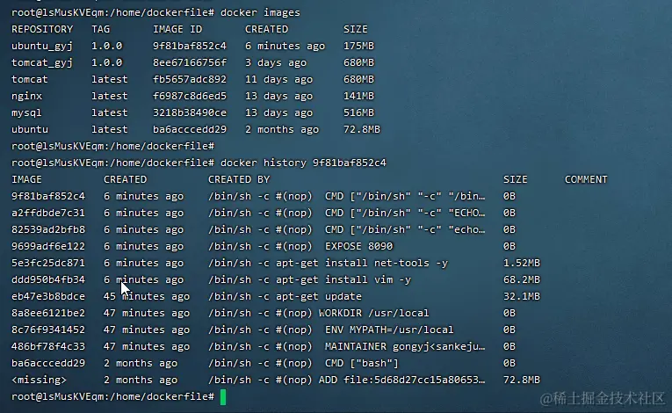The height and width of the screenshot is (413, 672).
Task: Click size value 141MB
Action: [x=358, y=96]
